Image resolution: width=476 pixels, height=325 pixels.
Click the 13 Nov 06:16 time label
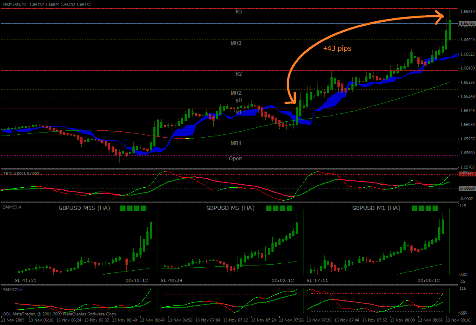41,320
